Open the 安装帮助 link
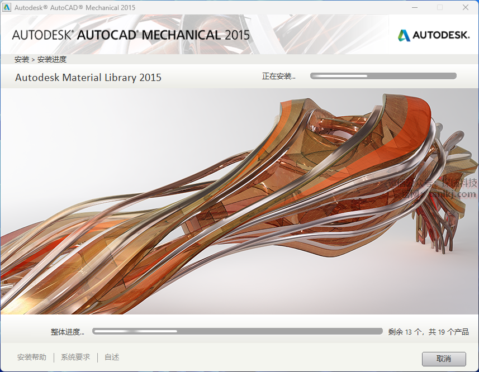This screenshot has width=479, height=372. point(32,357)
